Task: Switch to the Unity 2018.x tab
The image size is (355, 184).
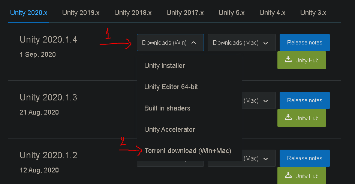Action: tap(133, 13)
